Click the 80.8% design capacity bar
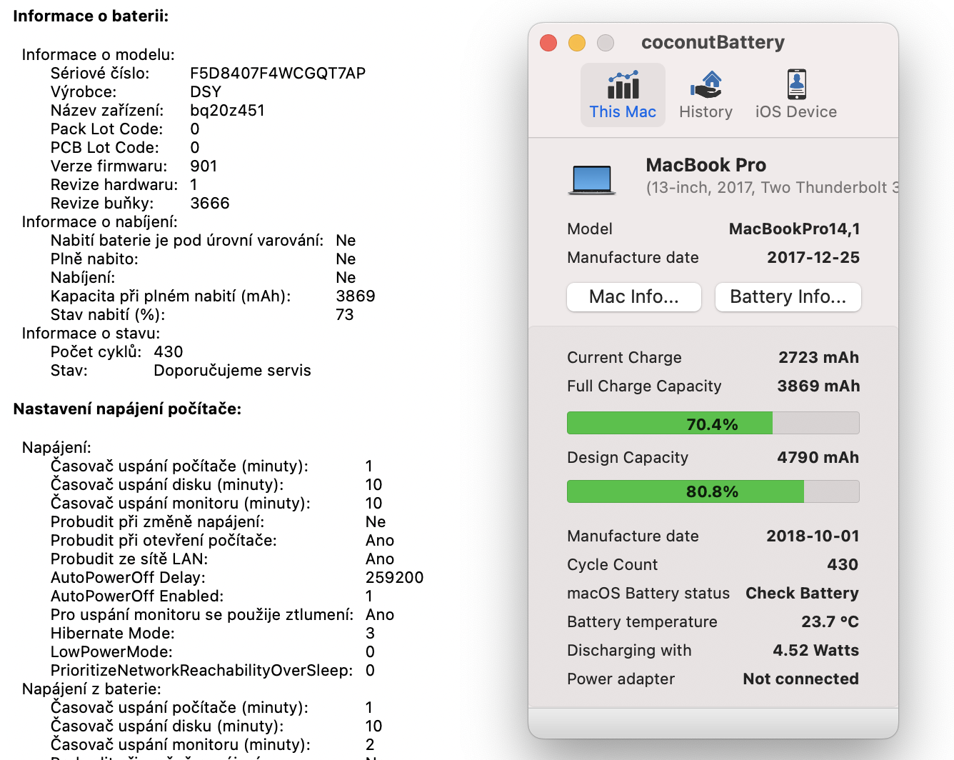The width and height of the screenshot is (954, 760). point(713,491)
